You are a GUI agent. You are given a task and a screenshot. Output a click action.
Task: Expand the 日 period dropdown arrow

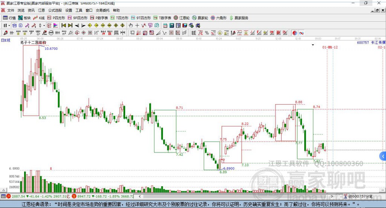[9, 26]
